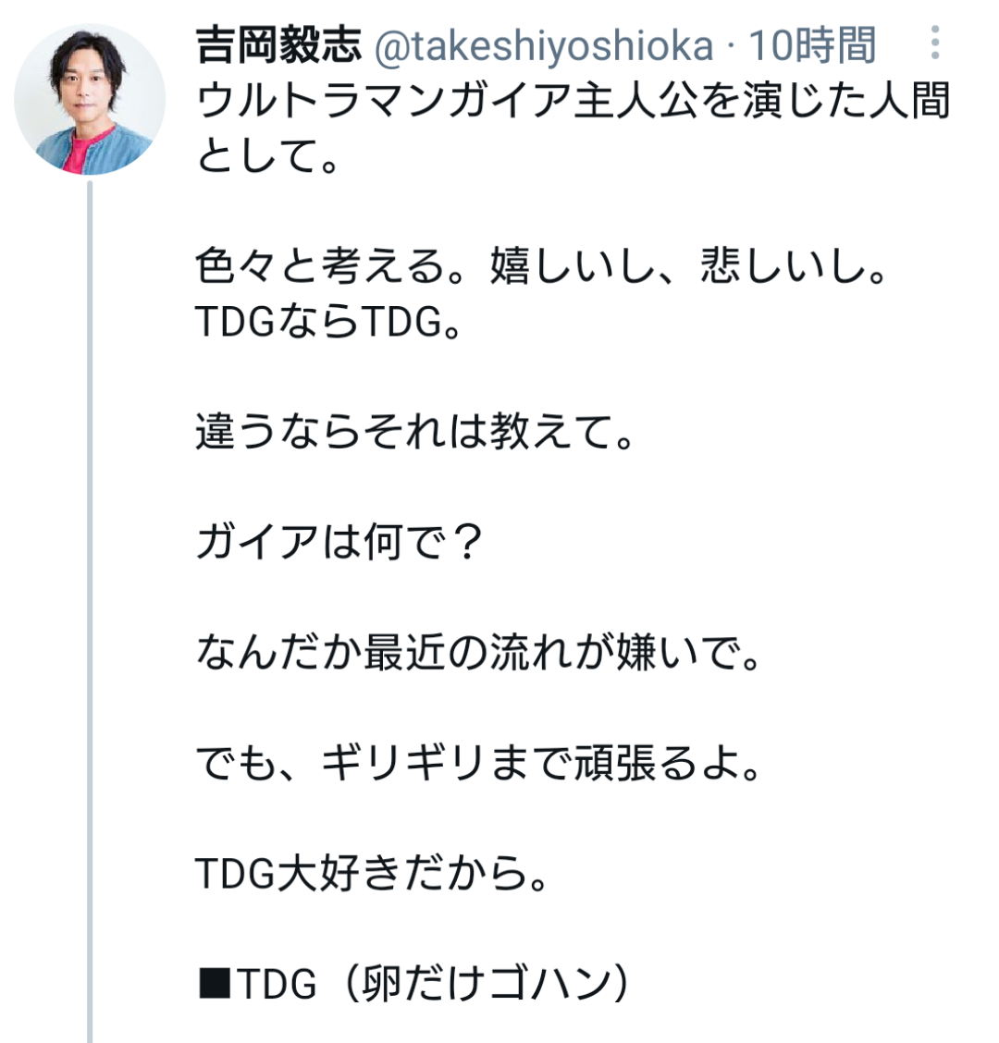Tap the question ガイアは何で？
Screen dimensions: 999x1043
pyautogui.click(x=340, y=545)
